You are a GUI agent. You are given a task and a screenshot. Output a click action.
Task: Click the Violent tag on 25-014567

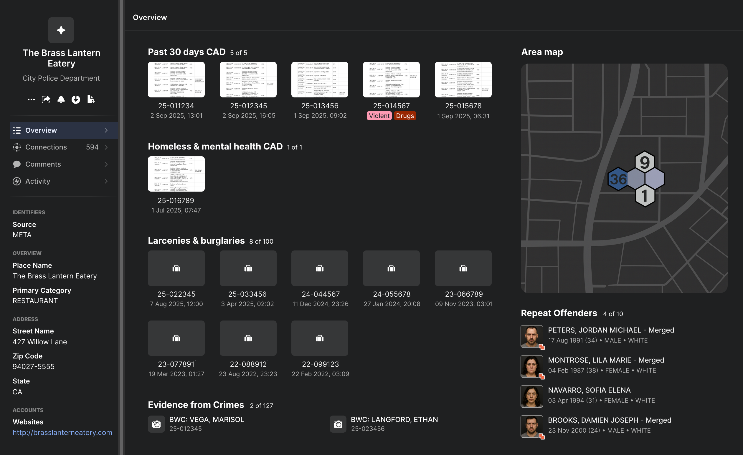click(x=379, y=116)
